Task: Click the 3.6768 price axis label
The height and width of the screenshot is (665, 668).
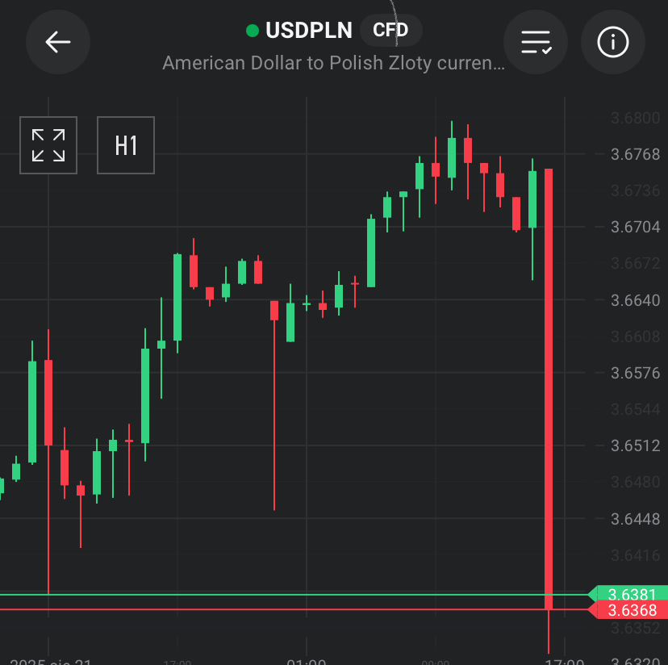Action: point(636,154)
